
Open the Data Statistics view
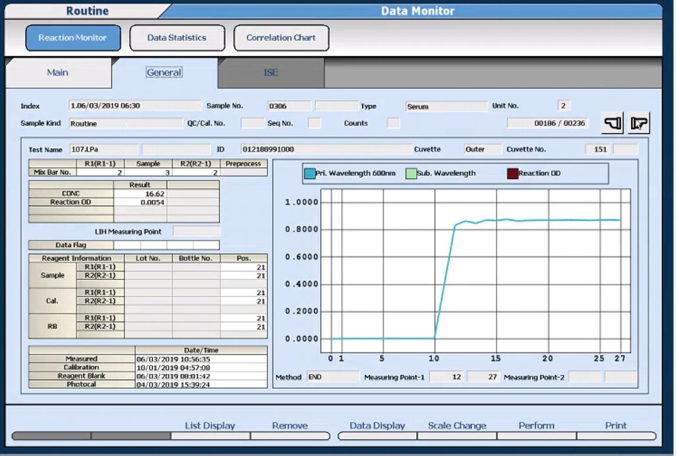click(177, 38)
